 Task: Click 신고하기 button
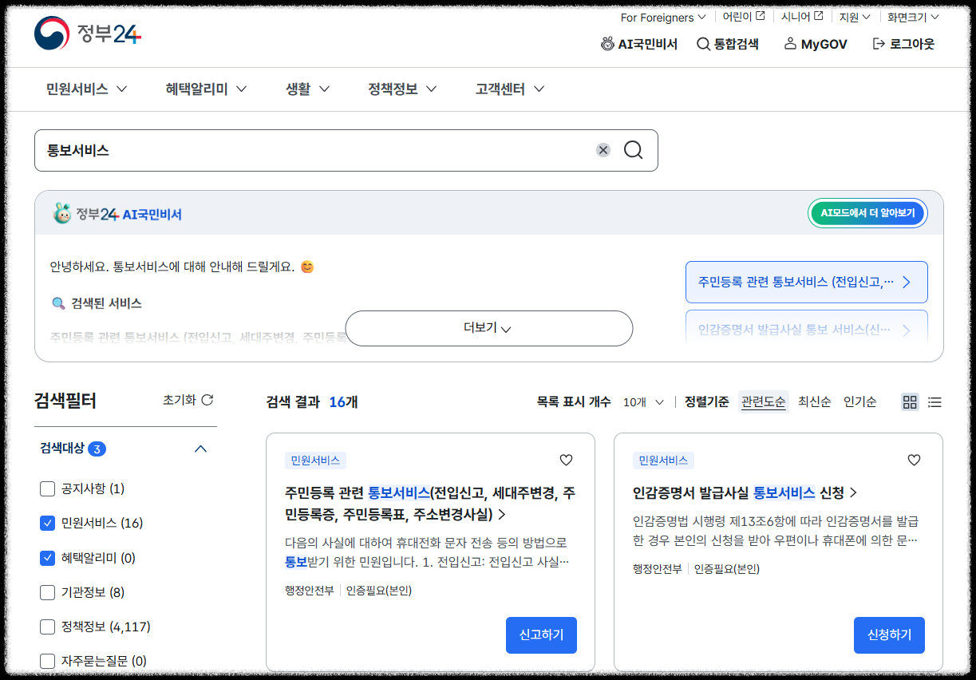pos(541,635)
